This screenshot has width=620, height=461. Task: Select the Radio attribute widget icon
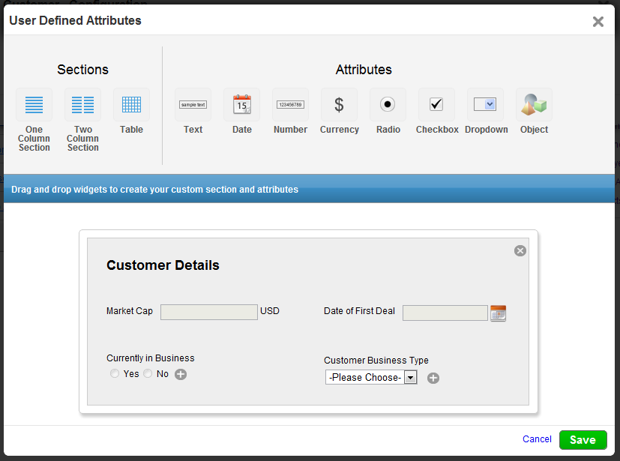pyautogui.click(x=388, y=105)
